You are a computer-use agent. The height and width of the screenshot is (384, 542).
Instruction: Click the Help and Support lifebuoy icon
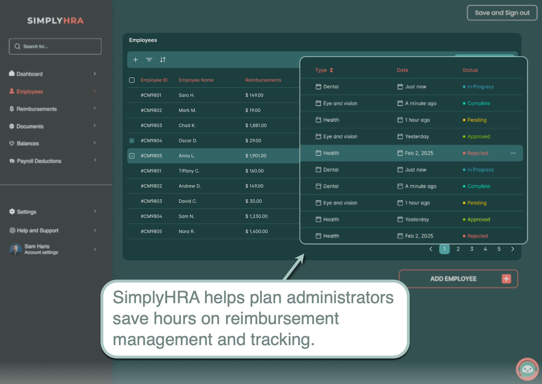tap(12, 230)
